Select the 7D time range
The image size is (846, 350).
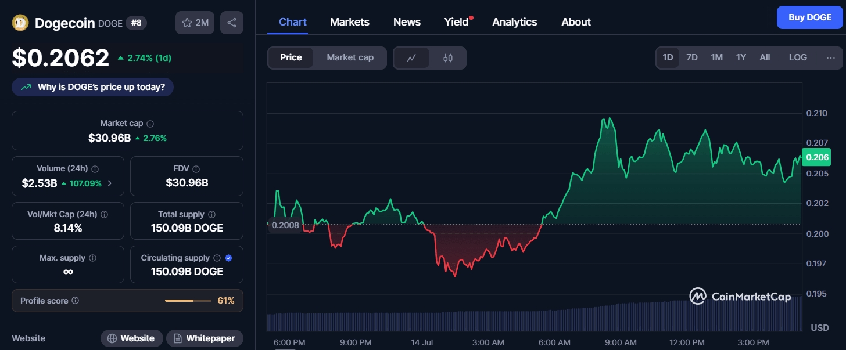(692, 57)
